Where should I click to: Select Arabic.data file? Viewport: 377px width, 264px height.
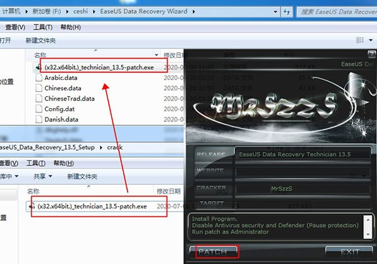61,78
